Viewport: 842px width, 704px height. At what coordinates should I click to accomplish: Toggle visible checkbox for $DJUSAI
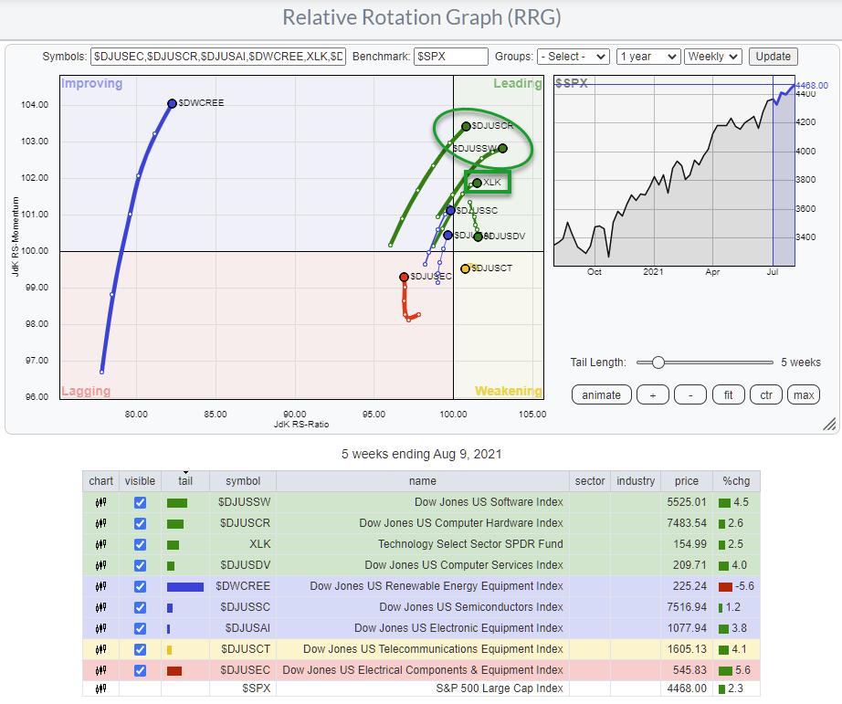(140, 628)
